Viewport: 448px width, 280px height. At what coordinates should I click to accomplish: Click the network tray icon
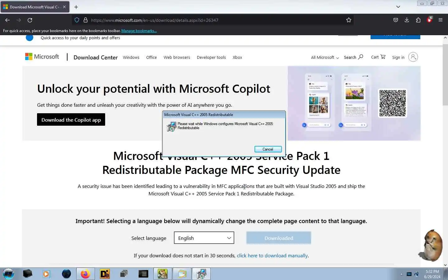(409, 274)
